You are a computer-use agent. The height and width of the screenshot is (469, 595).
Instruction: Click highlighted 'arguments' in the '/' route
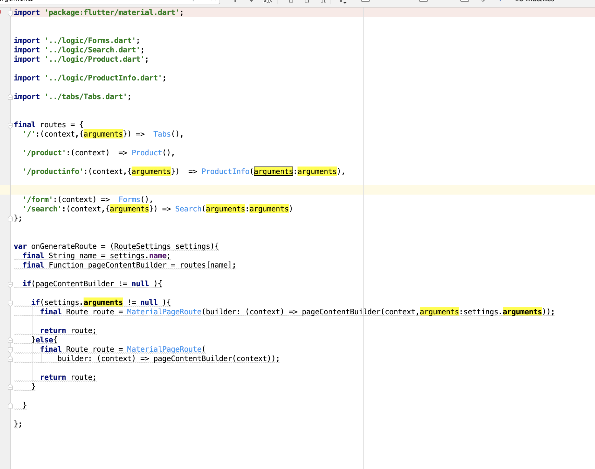coord(103,134)
